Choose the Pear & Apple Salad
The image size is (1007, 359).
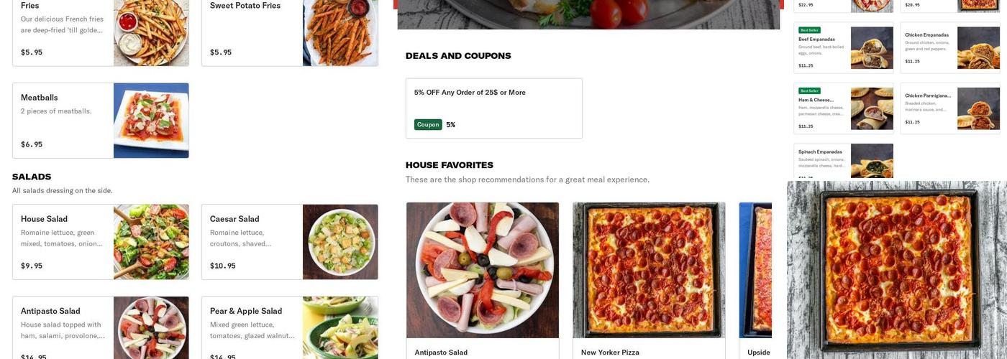[290, 327]
